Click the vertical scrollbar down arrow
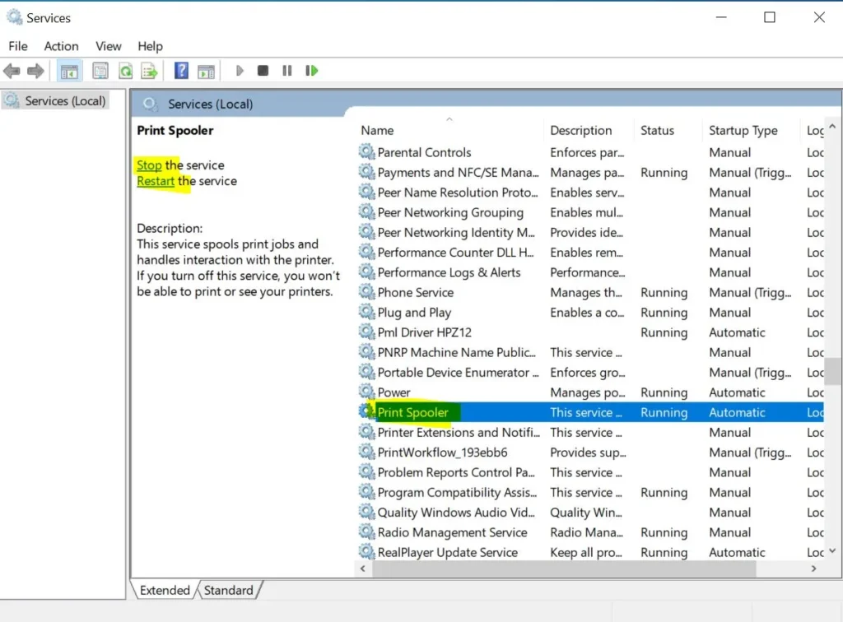Viewport: 843px width, 622px height. pos(832,551)
